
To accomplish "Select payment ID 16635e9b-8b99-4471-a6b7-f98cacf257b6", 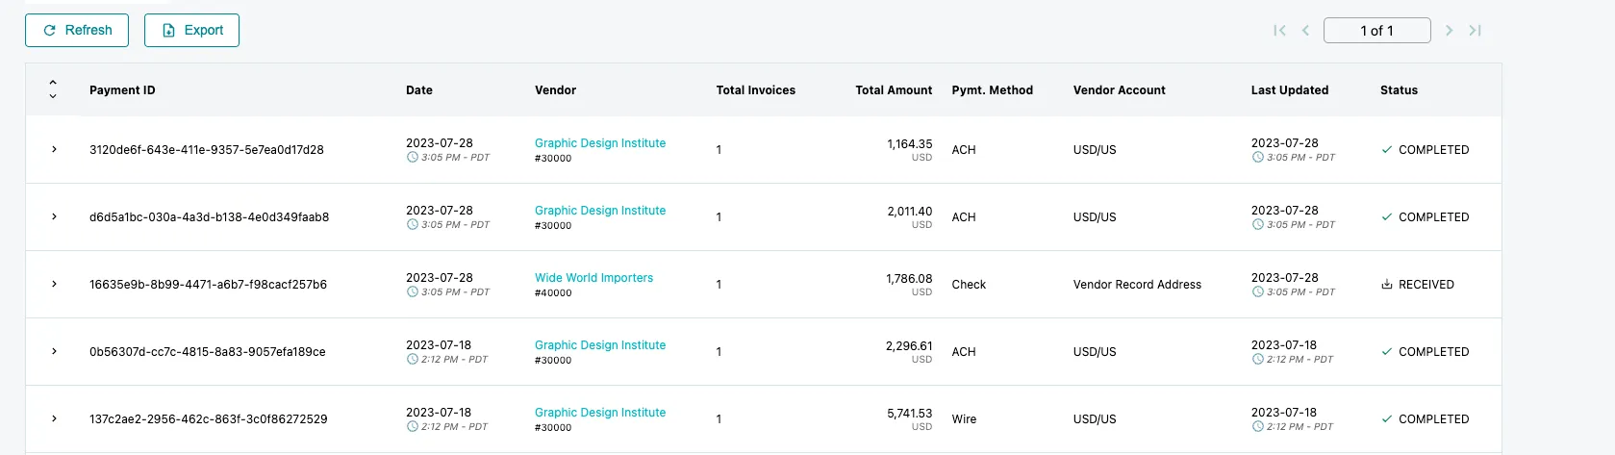I will coord(208,285).
